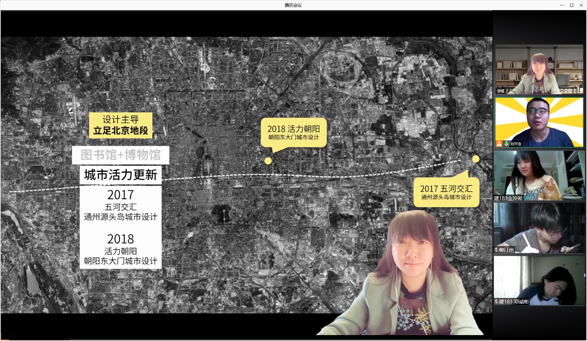Close the 腾讯会议 window

(582, 5)
